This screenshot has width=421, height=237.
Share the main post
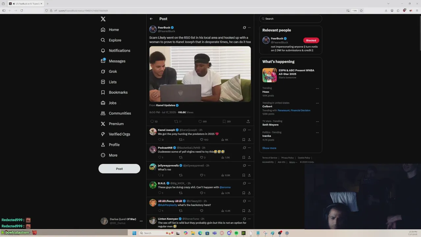pos(248,121)
